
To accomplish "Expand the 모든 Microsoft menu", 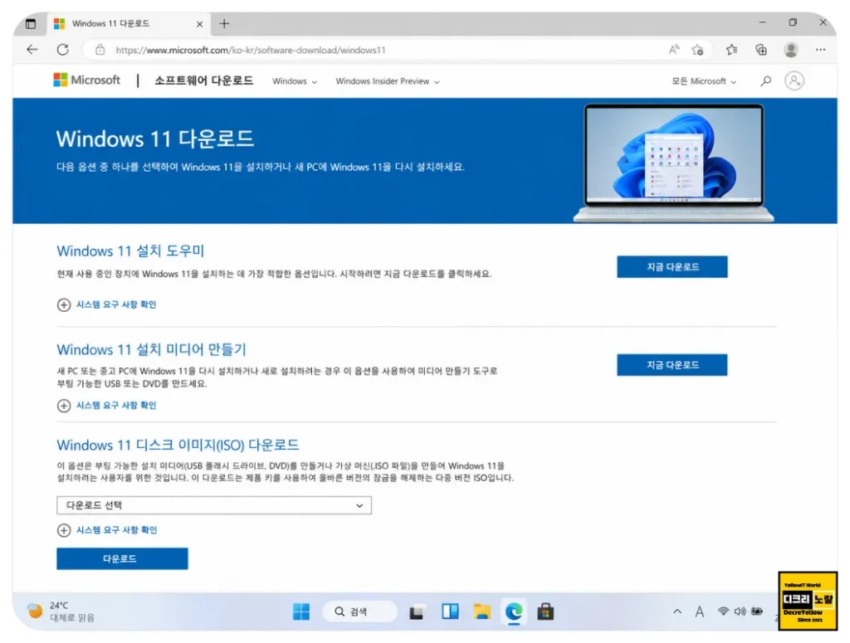I will [x=704, y=81].
